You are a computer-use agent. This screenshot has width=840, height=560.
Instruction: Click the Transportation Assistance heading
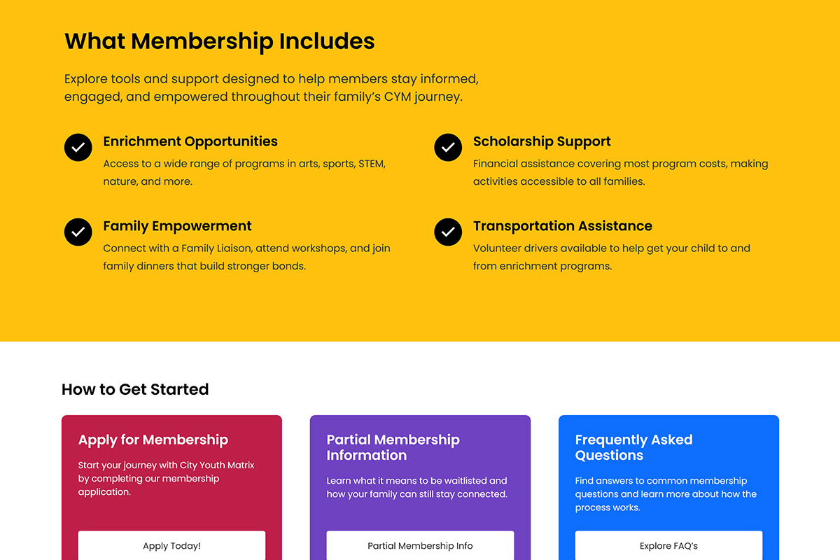tap(562, 226)
